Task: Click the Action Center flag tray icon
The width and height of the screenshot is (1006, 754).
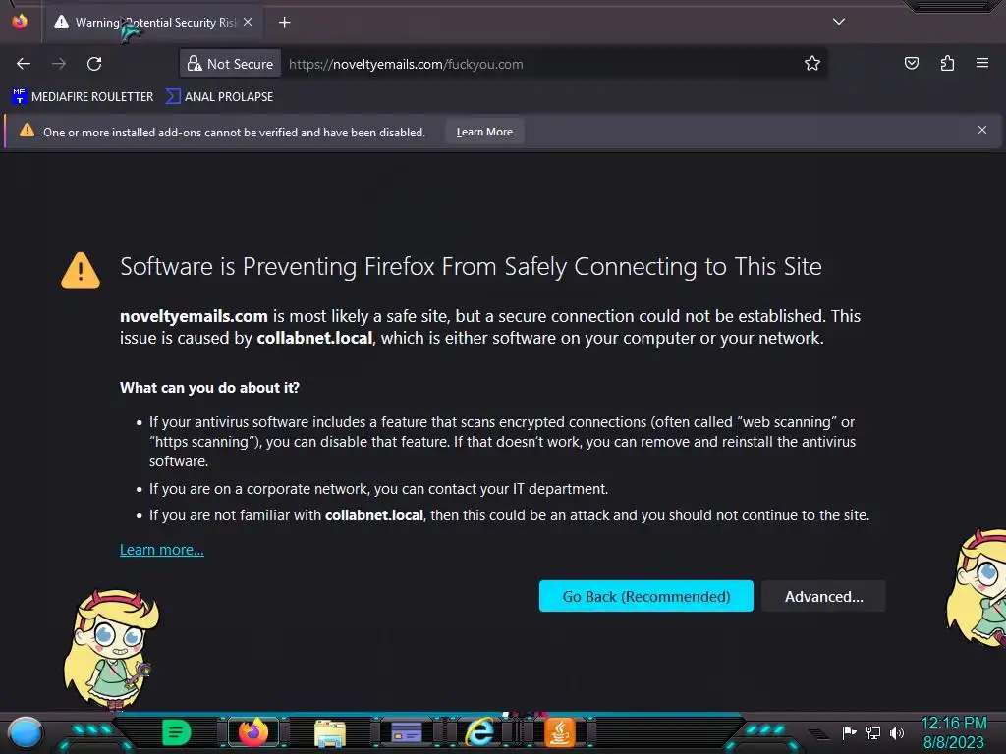Action: pos(849,732)
